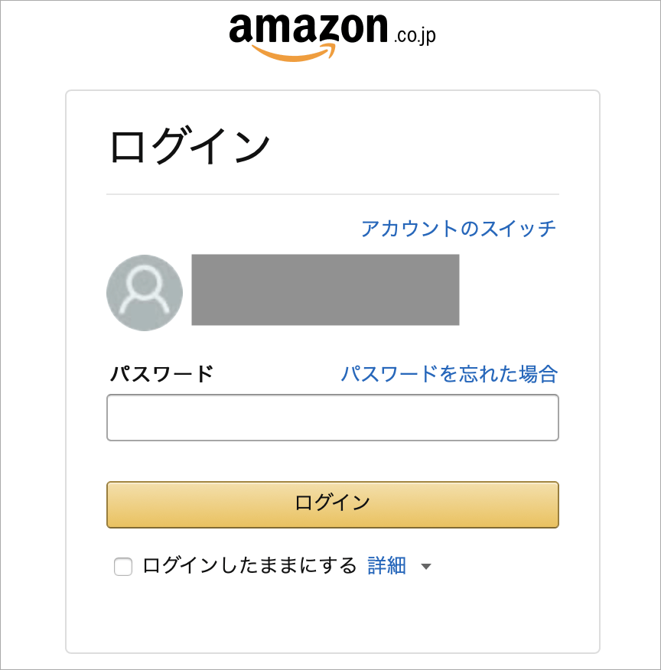Check the stay signed in option
Image resolution: width=661 pixels, height=670 pixels.
(x=122, y=566)
